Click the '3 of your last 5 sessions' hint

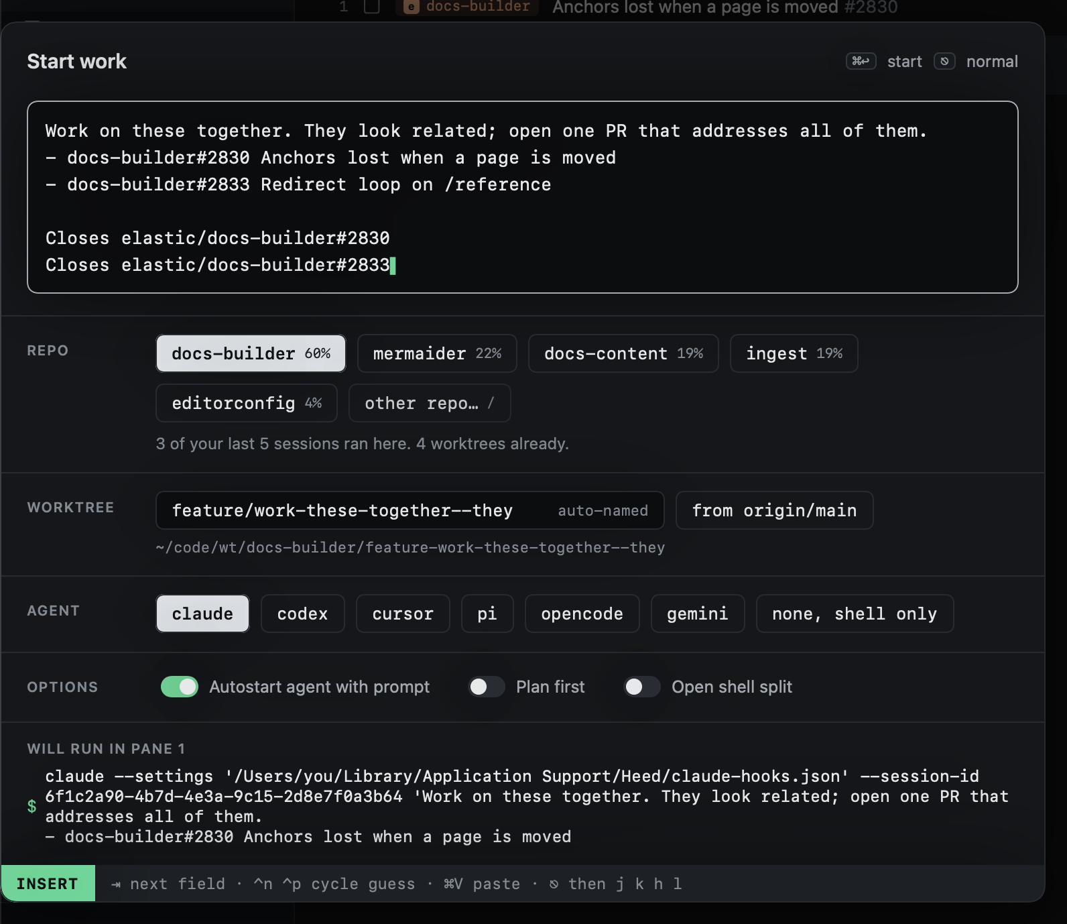tap(362, 444)
